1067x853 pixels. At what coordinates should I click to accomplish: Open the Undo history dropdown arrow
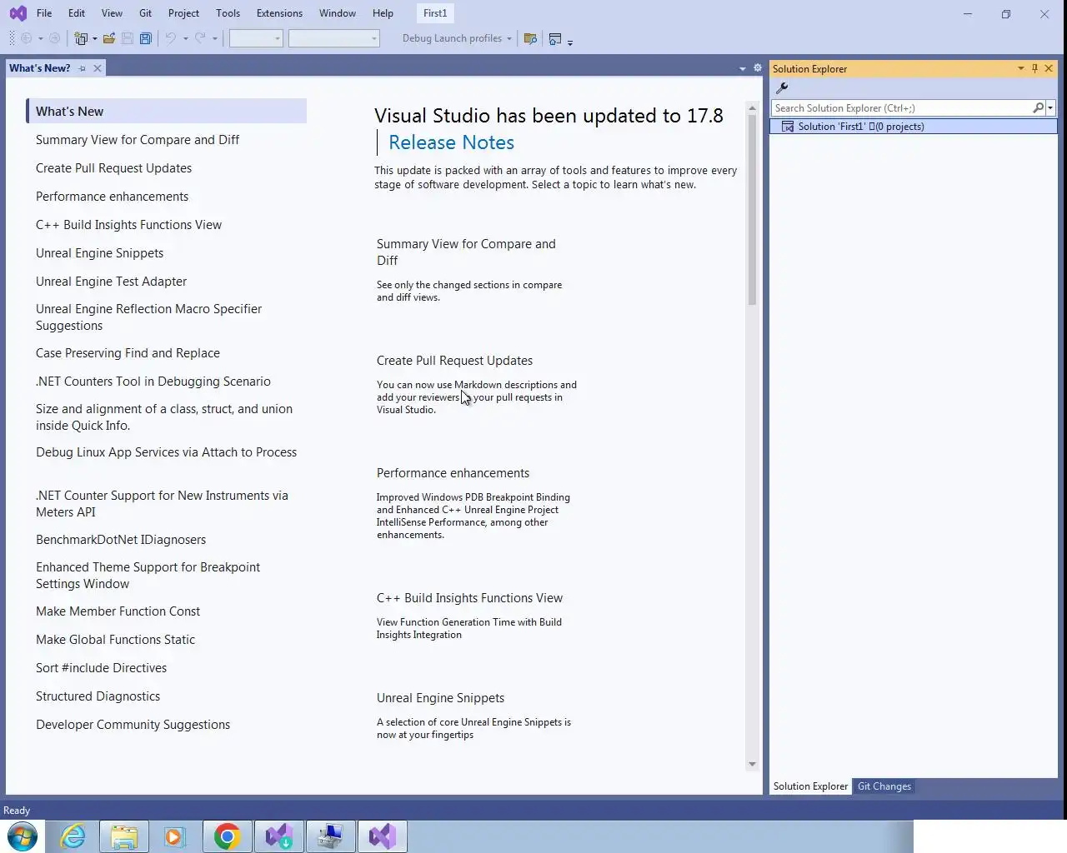185,38
